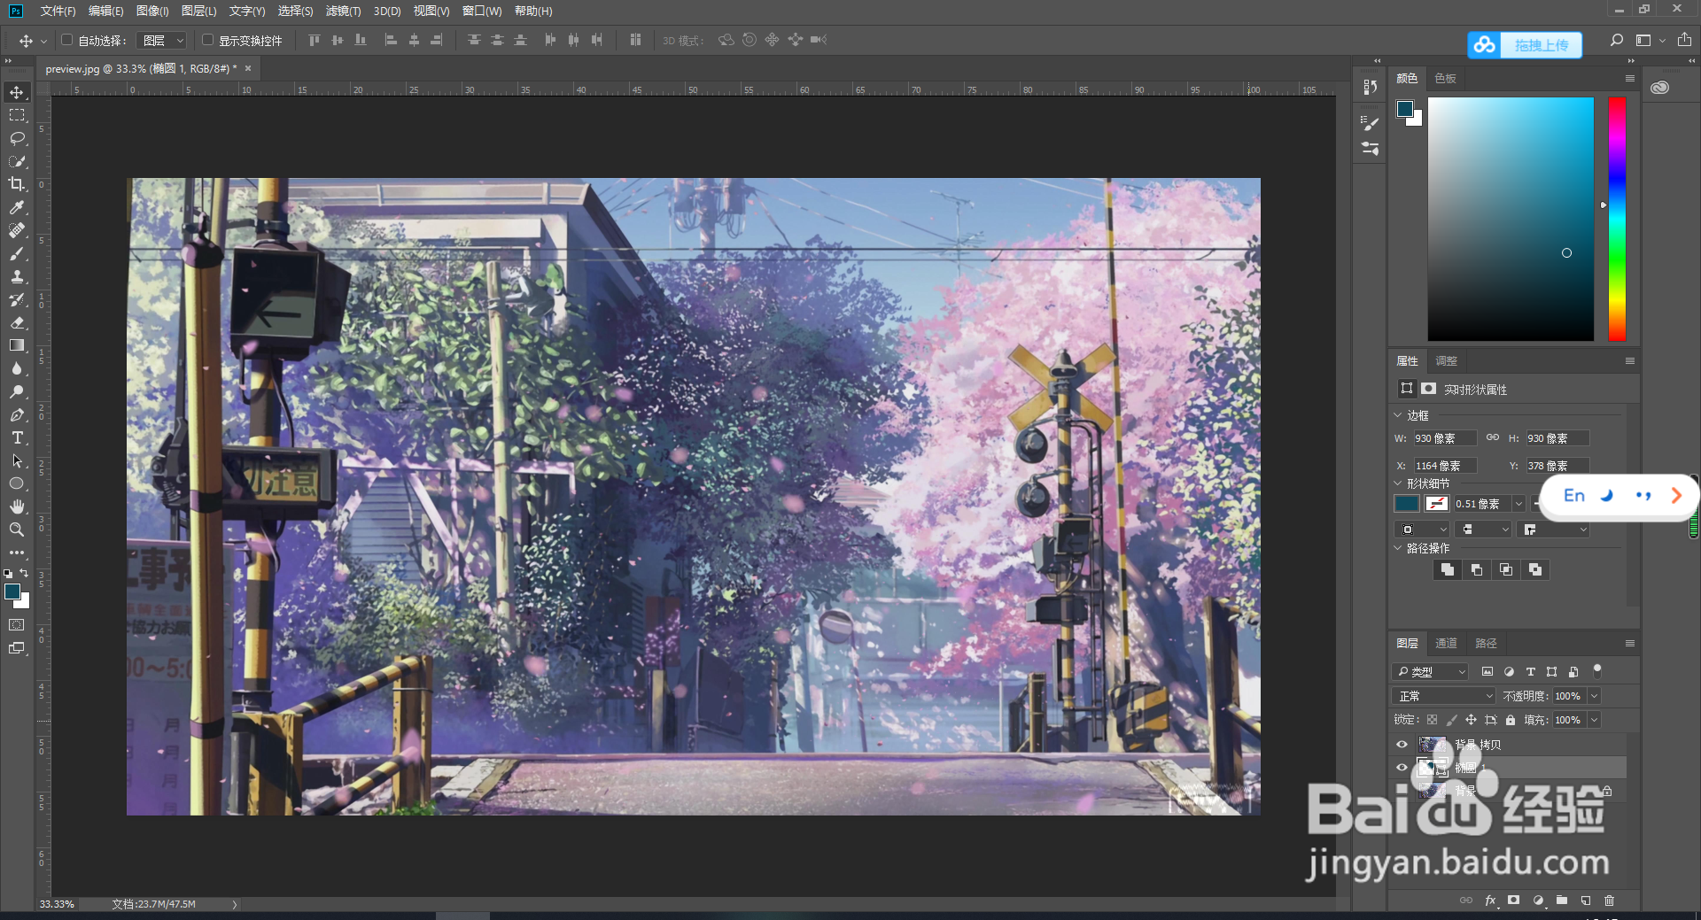Click the delete layer trash icon

(1609, 901)
